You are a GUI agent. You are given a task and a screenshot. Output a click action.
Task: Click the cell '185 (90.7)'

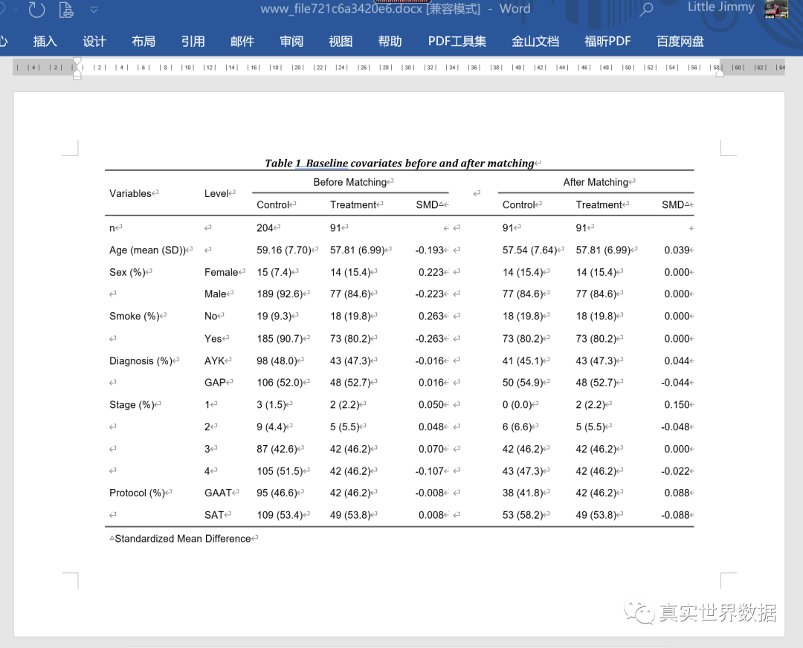[x=280, y=339]
